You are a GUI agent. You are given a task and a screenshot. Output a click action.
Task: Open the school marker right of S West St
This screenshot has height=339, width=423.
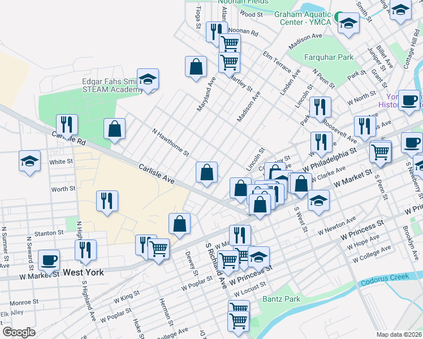click(x=318, y=201)
